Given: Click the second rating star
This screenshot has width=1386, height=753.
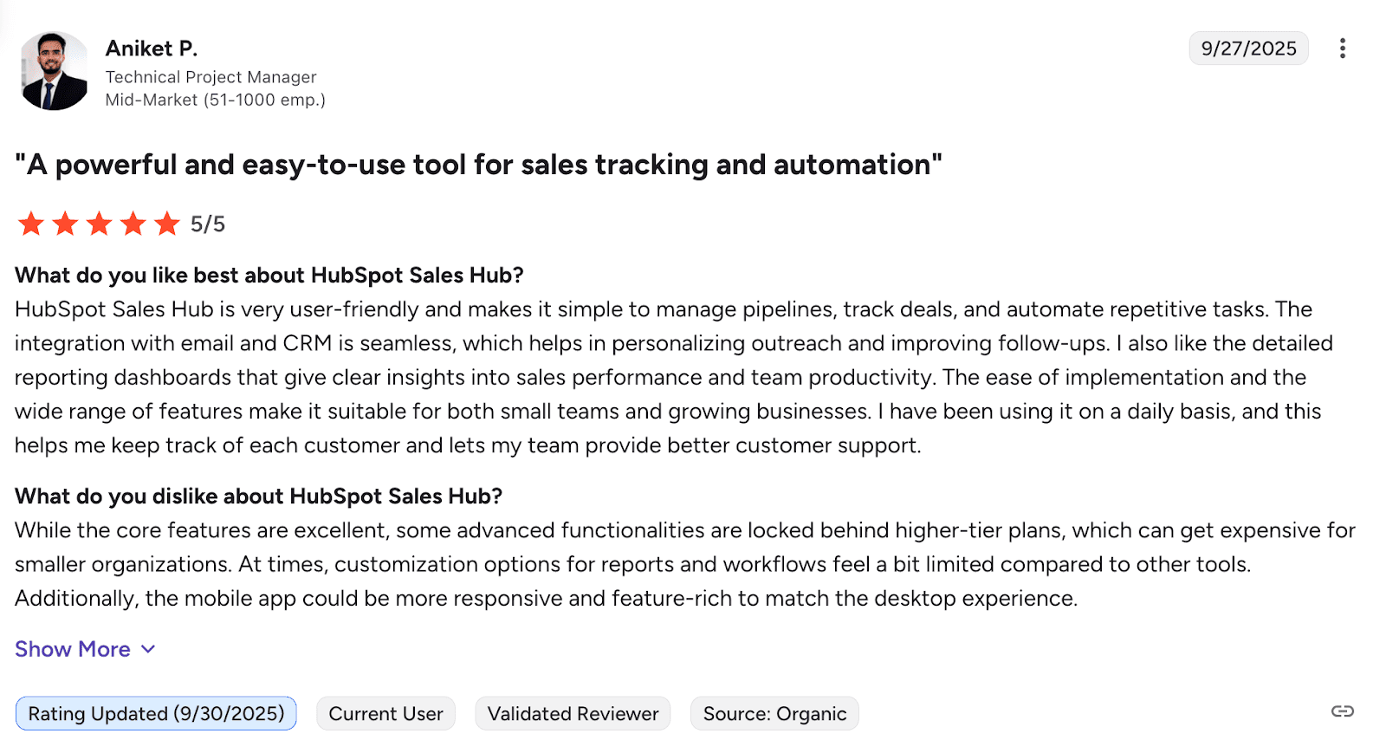Looking at the screenshot, I should [65, 224].
